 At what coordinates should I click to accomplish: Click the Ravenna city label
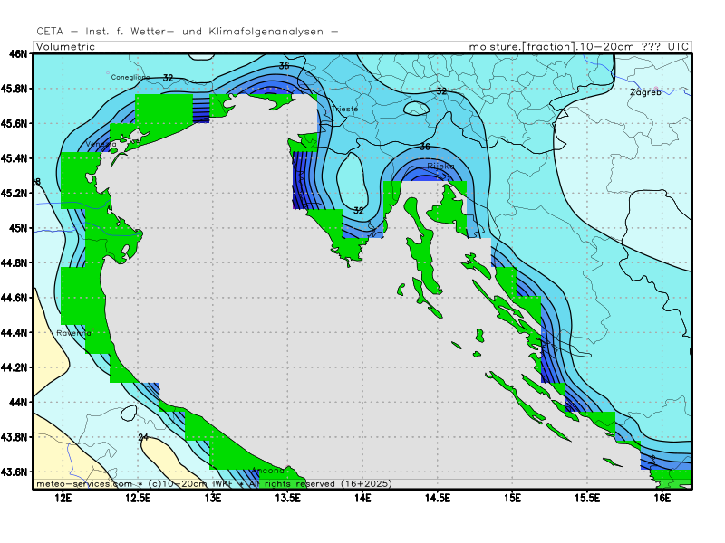(x=73, y=333)
